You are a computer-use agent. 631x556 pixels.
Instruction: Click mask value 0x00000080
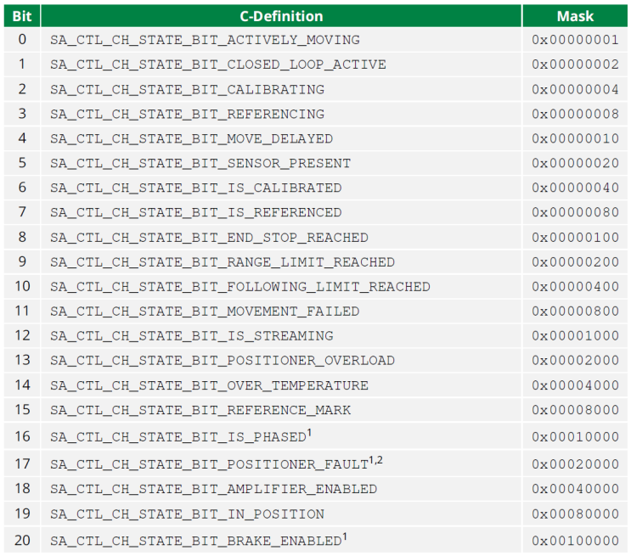pos(575,211)
